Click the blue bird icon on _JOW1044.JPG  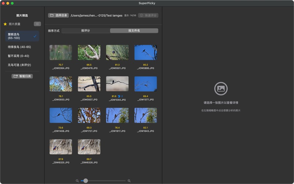coord(119,96)
